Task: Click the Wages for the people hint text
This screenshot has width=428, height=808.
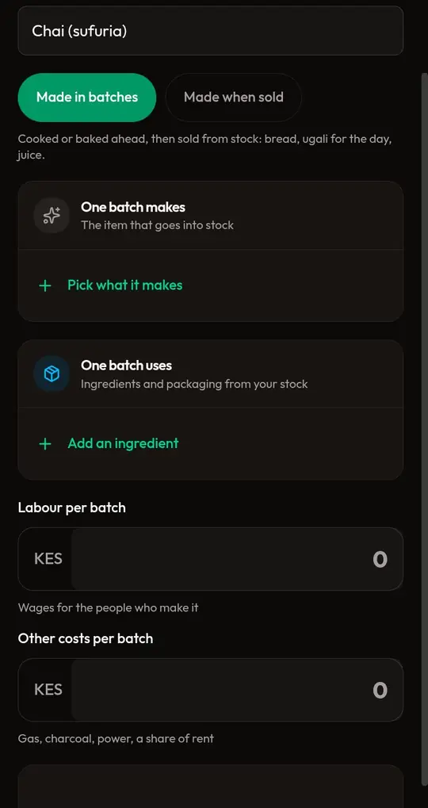Action: (x=108, y=607)
